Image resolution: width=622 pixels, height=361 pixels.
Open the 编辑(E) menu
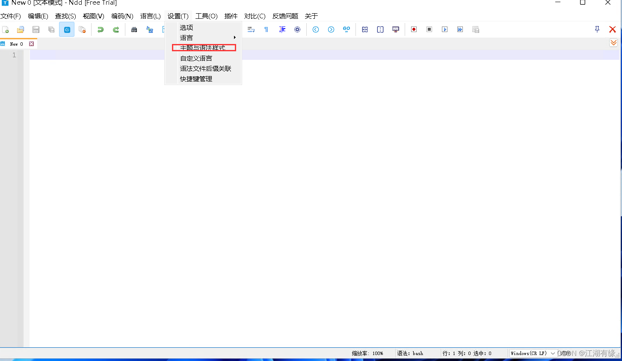point(38,16)
